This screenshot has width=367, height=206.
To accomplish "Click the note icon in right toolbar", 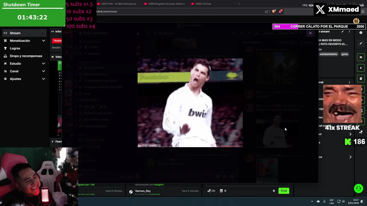I will pyautogui.click(x=361, y=78).
